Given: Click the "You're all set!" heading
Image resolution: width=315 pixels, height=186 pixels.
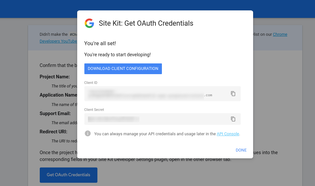Looking at the screenshot, I should tap(100, 43).
